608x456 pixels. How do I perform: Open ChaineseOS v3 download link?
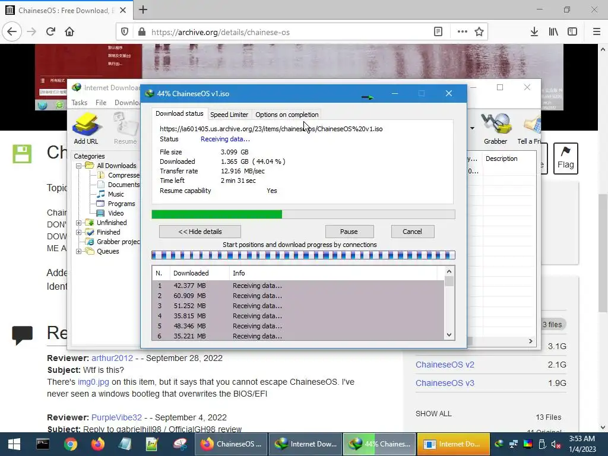[445, 383]
